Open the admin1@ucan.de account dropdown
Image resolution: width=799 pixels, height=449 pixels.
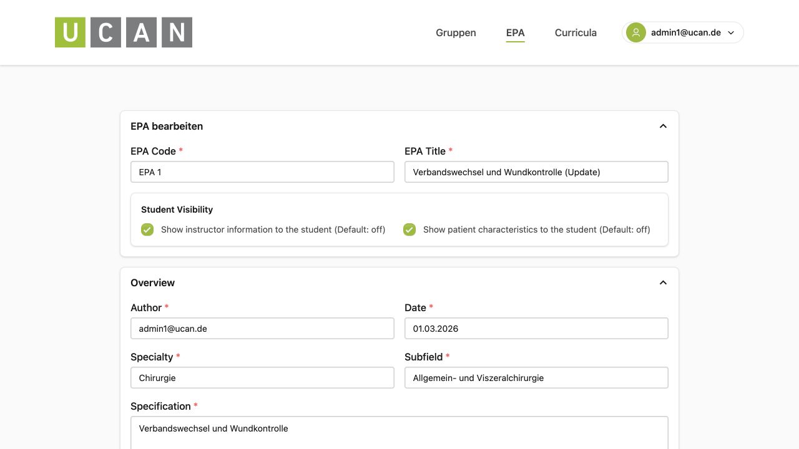tap(683, 32)
